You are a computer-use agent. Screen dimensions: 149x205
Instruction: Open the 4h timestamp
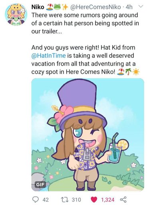129,7
